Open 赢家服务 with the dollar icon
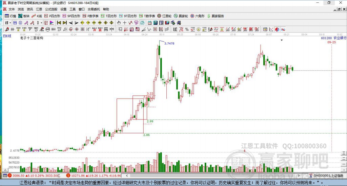The height and width of the screenshot is (186, 347). pos(216,16)
